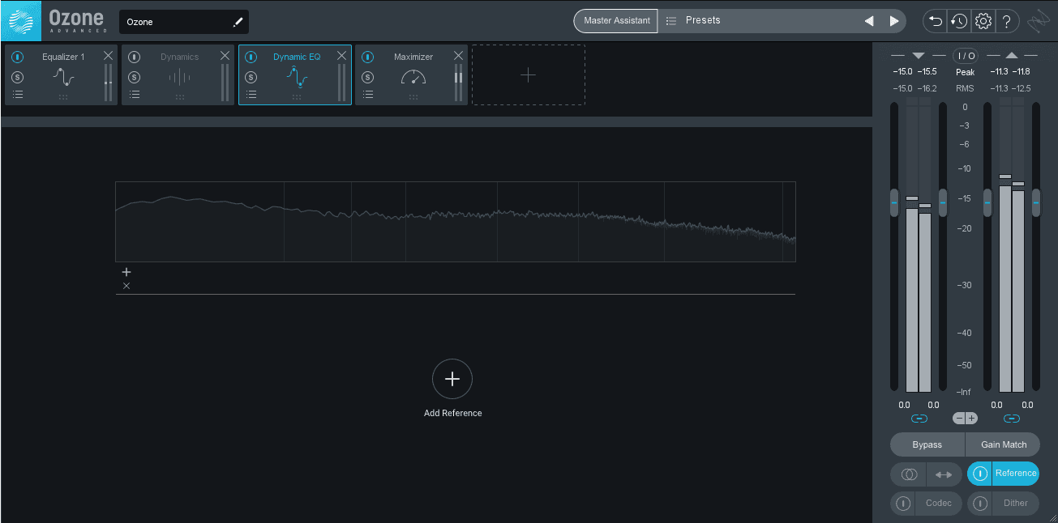Screen dimensions: 1058x523
Task: Click the pencil icon to rename preset
Action: 238,22
